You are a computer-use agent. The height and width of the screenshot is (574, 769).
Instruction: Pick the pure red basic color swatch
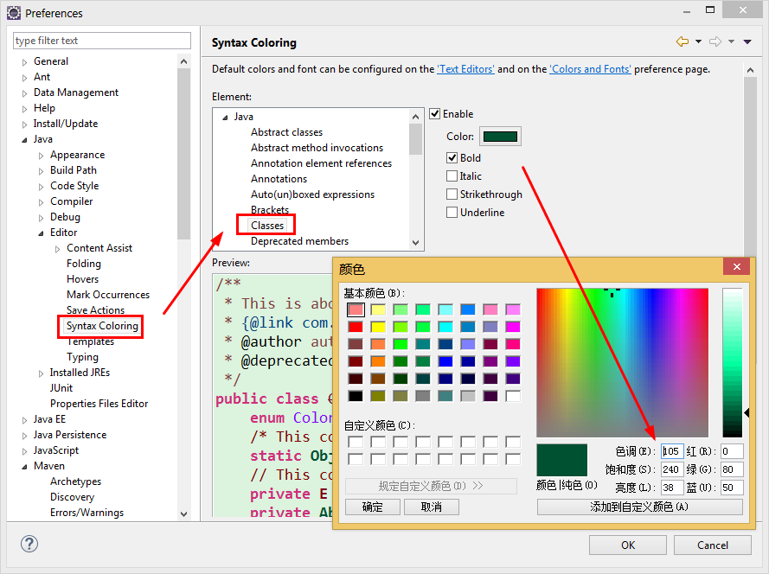tap(356, 327)
